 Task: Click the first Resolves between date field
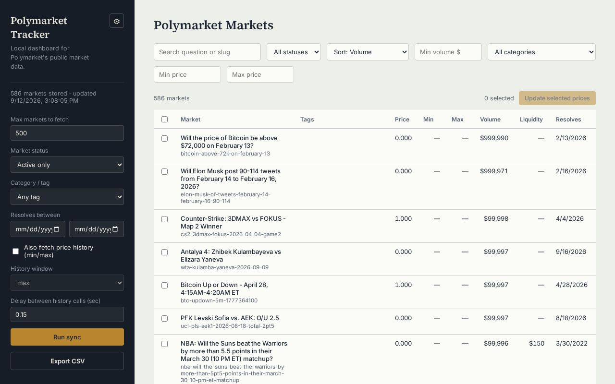point(38,229)
